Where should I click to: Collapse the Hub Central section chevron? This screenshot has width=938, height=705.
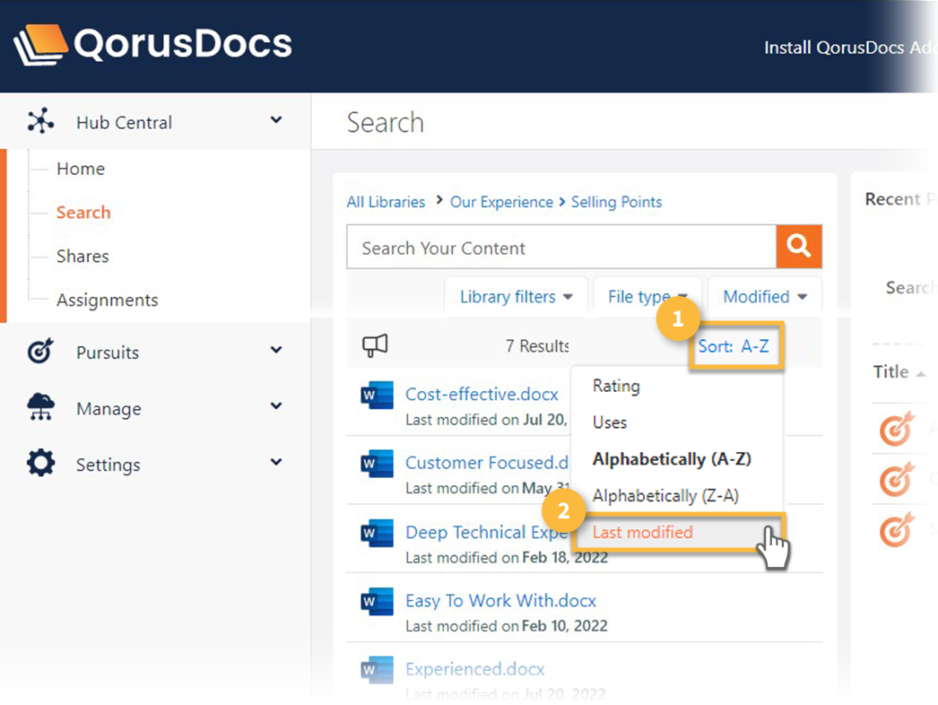[276, 119]
